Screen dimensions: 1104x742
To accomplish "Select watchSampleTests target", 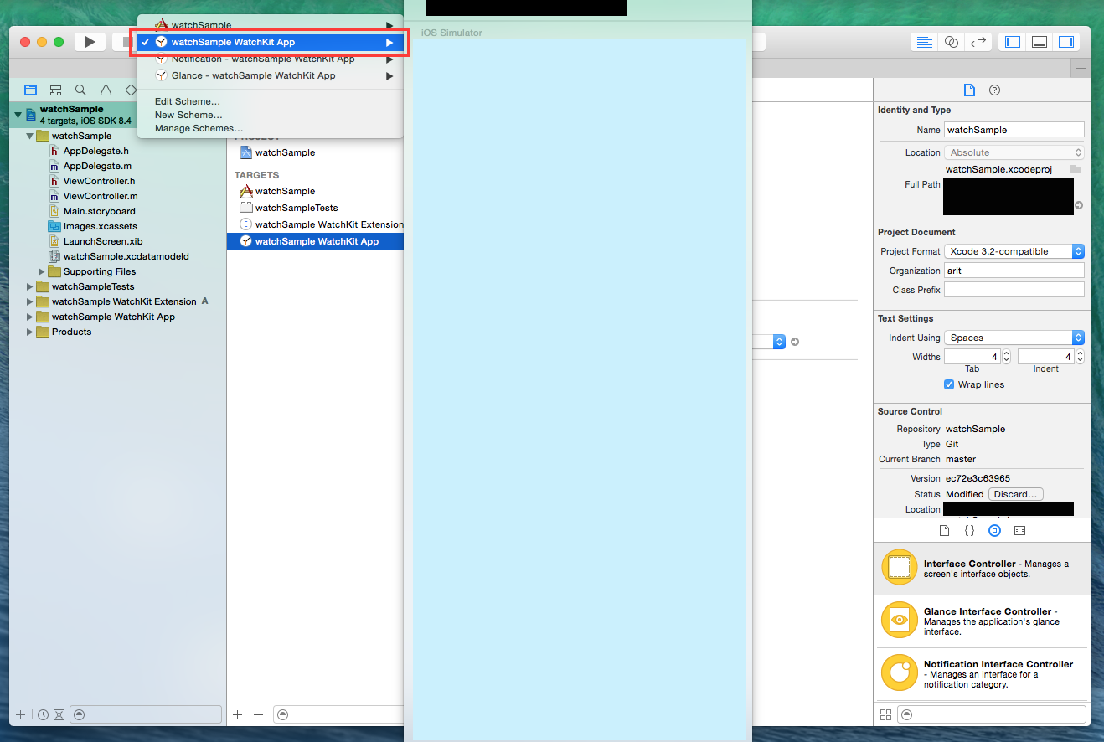I will [x=316, y=208].
